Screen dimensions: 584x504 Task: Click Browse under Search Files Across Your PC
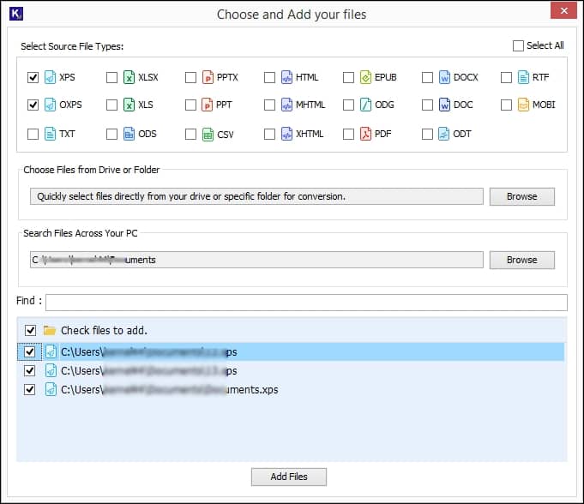[521, 260]
